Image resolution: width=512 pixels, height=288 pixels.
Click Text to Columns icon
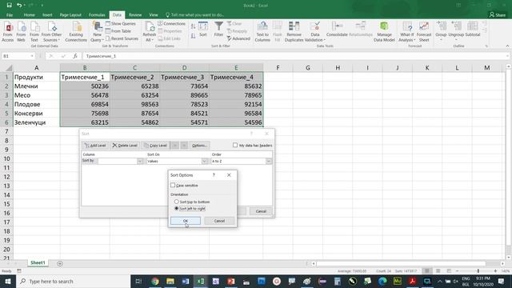262,32
